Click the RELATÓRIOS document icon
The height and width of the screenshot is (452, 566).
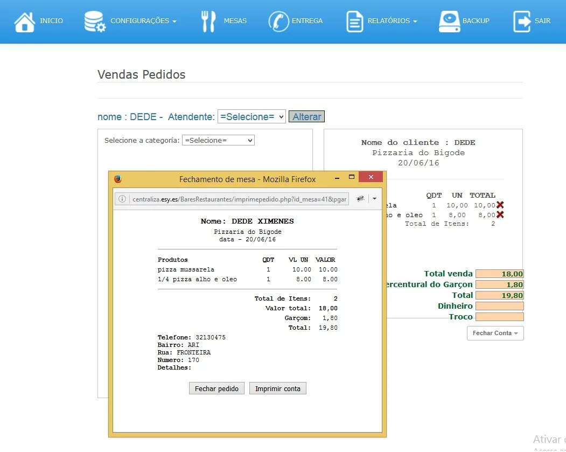click(354, 22)
